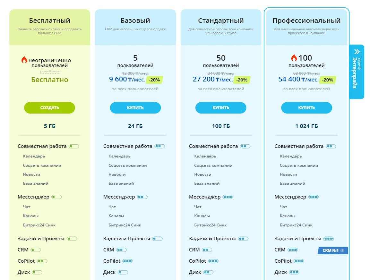Select the Базовый plan header
This screenshot has height=280, width=370.
135,27
